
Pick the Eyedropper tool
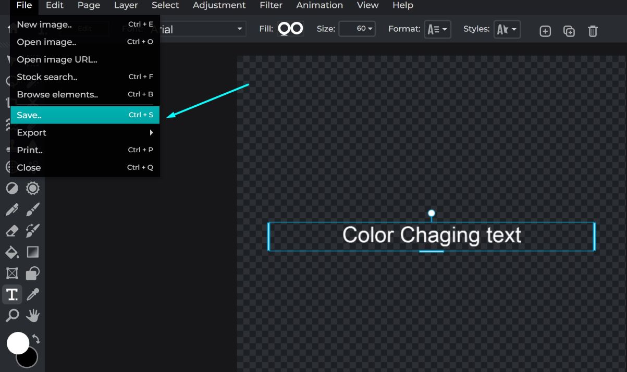coord(32,294)
